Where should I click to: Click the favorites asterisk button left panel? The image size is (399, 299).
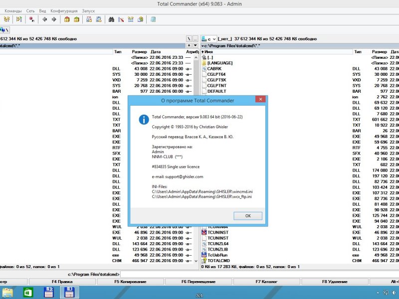(x=189, y=45)
